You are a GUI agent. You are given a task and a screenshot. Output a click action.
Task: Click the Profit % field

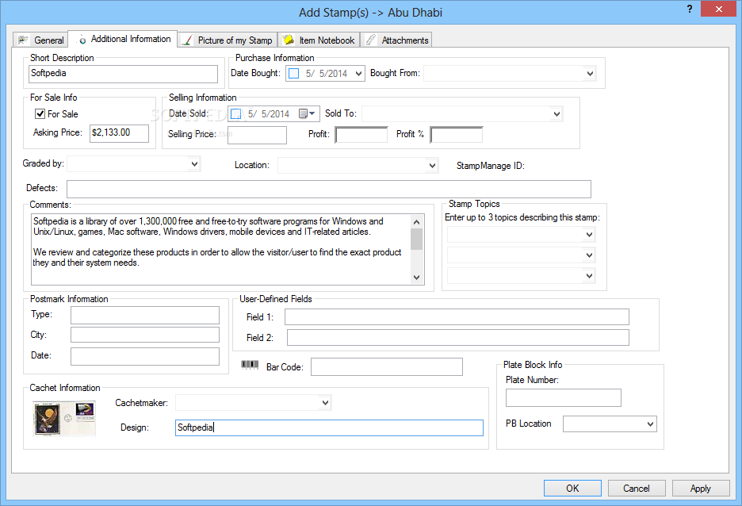click(456, 135)
